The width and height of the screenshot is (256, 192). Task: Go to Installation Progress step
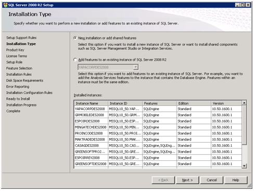coord(21,105)
